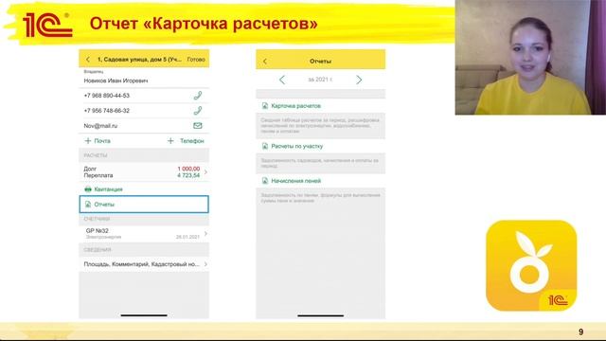The image size is (606, 341).
Task: Open meter GP №32 details
Action: (144, 234)
